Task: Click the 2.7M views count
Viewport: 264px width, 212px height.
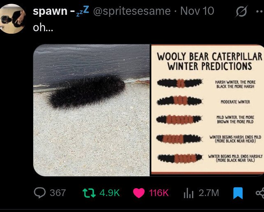Action: click(x=209, y=193)
